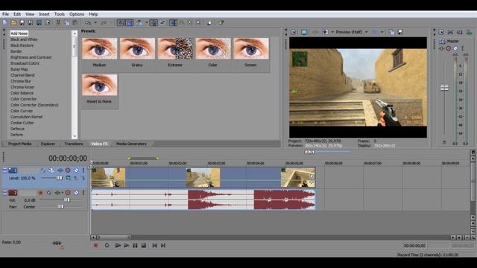Open What's This help icon
This screenshot has height=268, width=477.
coord(221,23)
